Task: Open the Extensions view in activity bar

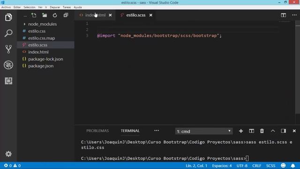Action: [x=8, y=81]
